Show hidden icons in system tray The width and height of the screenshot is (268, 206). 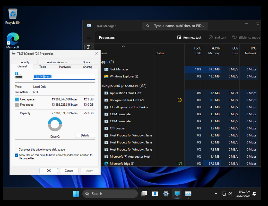[x=216, y=194]
